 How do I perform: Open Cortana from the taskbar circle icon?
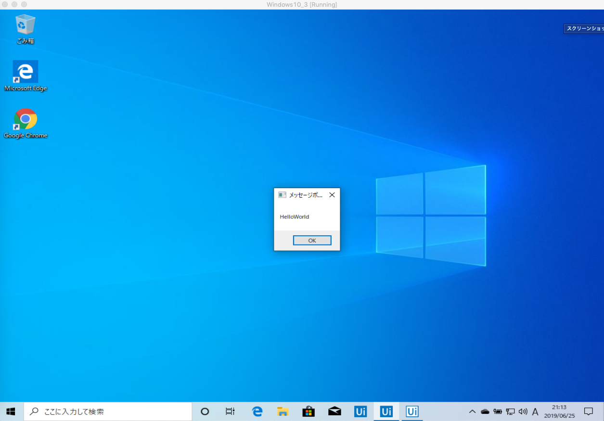pos(205,411)
